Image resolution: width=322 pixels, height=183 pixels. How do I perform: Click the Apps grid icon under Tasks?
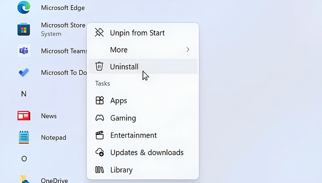[x=100, y=100]
